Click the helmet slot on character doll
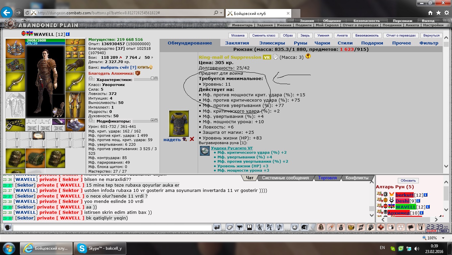 coord(15,48)
